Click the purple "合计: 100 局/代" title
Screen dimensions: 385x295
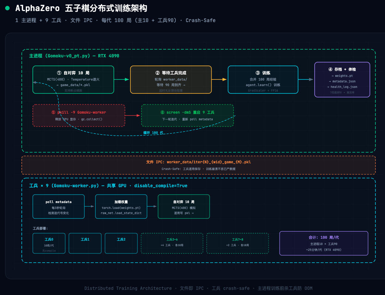click(323, 237)
